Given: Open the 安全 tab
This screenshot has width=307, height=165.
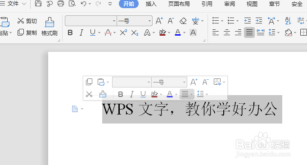Looking at the screenshot, I should coord(297,4).
